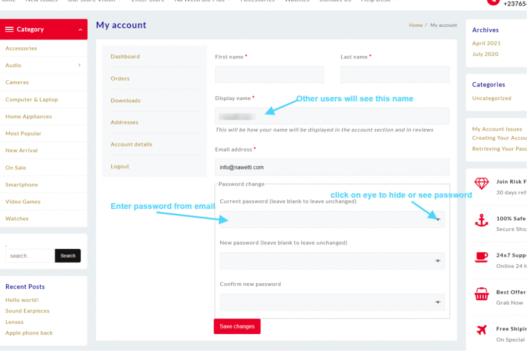Go to the Downloads account tab

(126, 100)
